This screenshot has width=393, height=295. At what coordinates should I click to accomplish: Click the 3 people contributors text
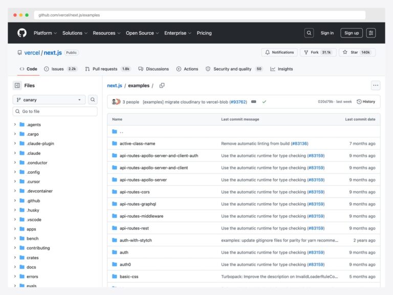pos(131,102)
